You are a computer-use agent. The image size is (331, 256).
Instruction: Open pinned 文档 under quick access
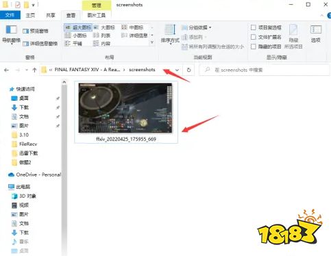pyautogui.click(x=20, y=116)
